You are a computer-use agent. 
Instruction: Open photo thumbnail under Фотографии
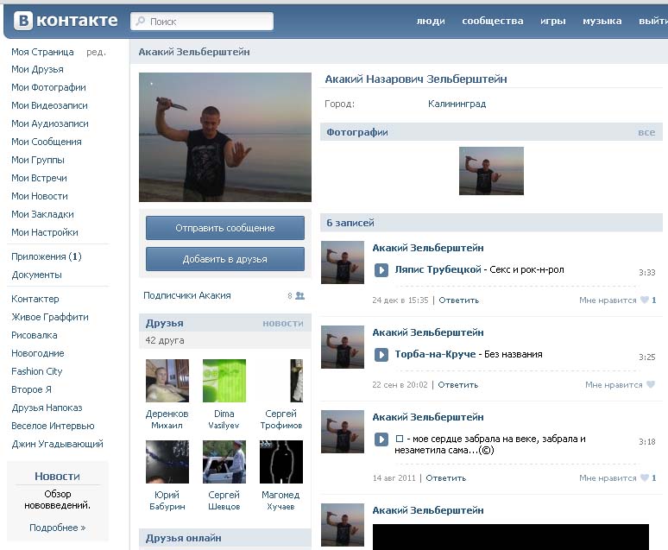491,171
